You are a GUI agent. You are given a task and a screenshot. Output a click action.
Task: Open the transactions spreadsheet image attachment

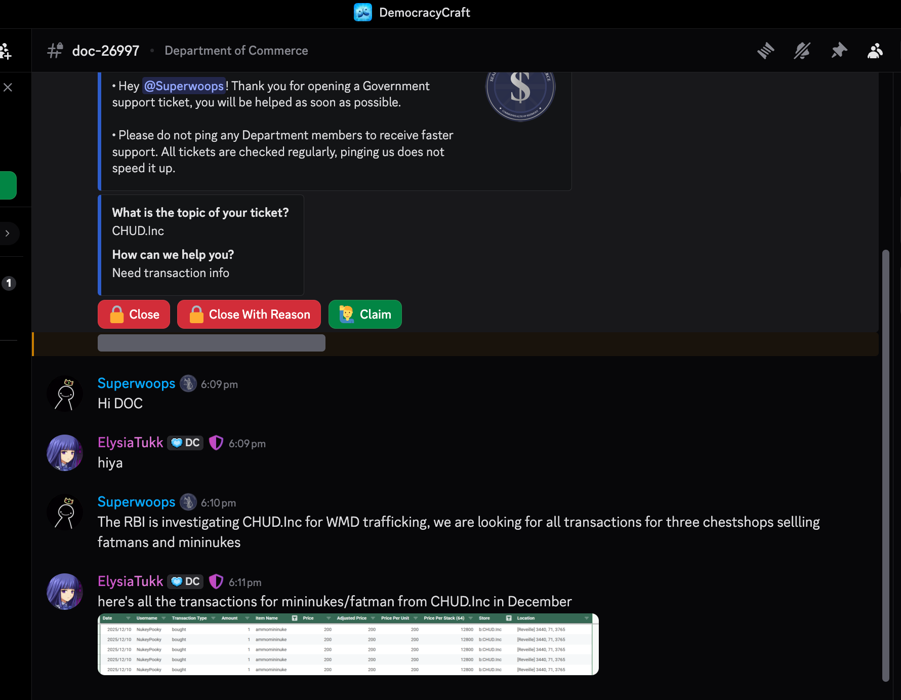[x=348, y=644]
